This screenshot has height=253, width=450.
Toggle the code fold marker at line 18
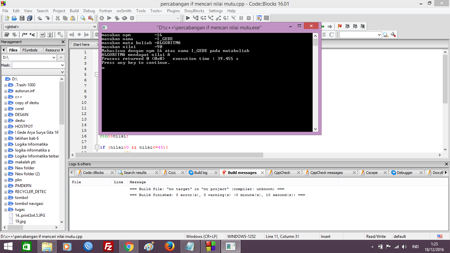pyautogui.click(x=97, y=147)
